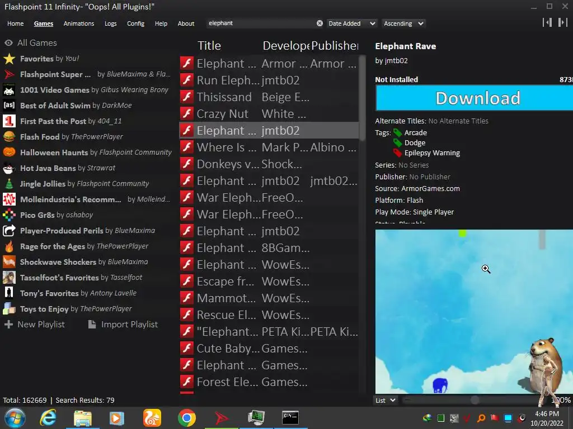Clear the elephant search with X icon

click(x=320, y=23)
